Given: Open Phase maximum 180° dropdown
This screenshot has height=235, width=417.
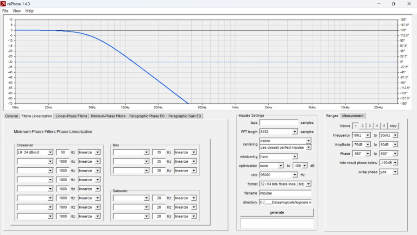Looking at the screenshot, I should pos(389,153).
